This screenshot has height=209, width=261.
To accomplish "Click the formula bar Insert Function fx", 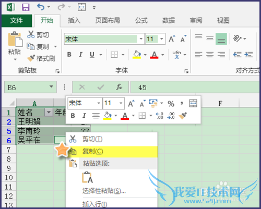I will (x=119, y=87).
